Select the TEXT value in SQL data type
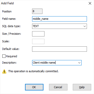This screenshot has height=94, width=94. 36,26
